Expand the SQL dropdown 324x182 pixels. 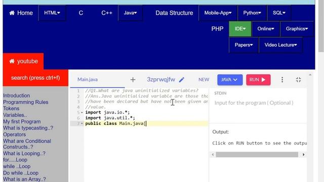[279, 13]
